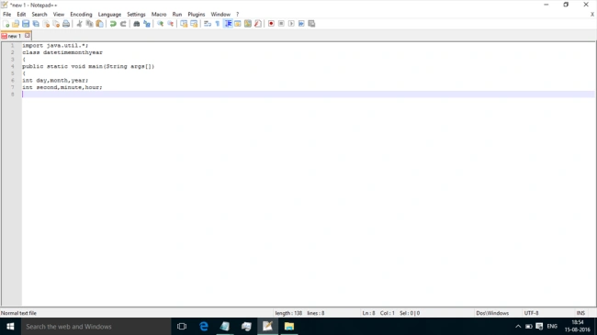Screen dimensions: 597x335
Task: Click the Close document toolbar icon
Action: (46, 24)
